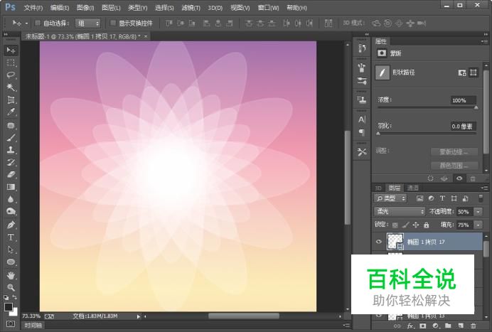Select the Move tool in the toolbox
Viewport: 492px width, 332px height.
pos(11,50)
